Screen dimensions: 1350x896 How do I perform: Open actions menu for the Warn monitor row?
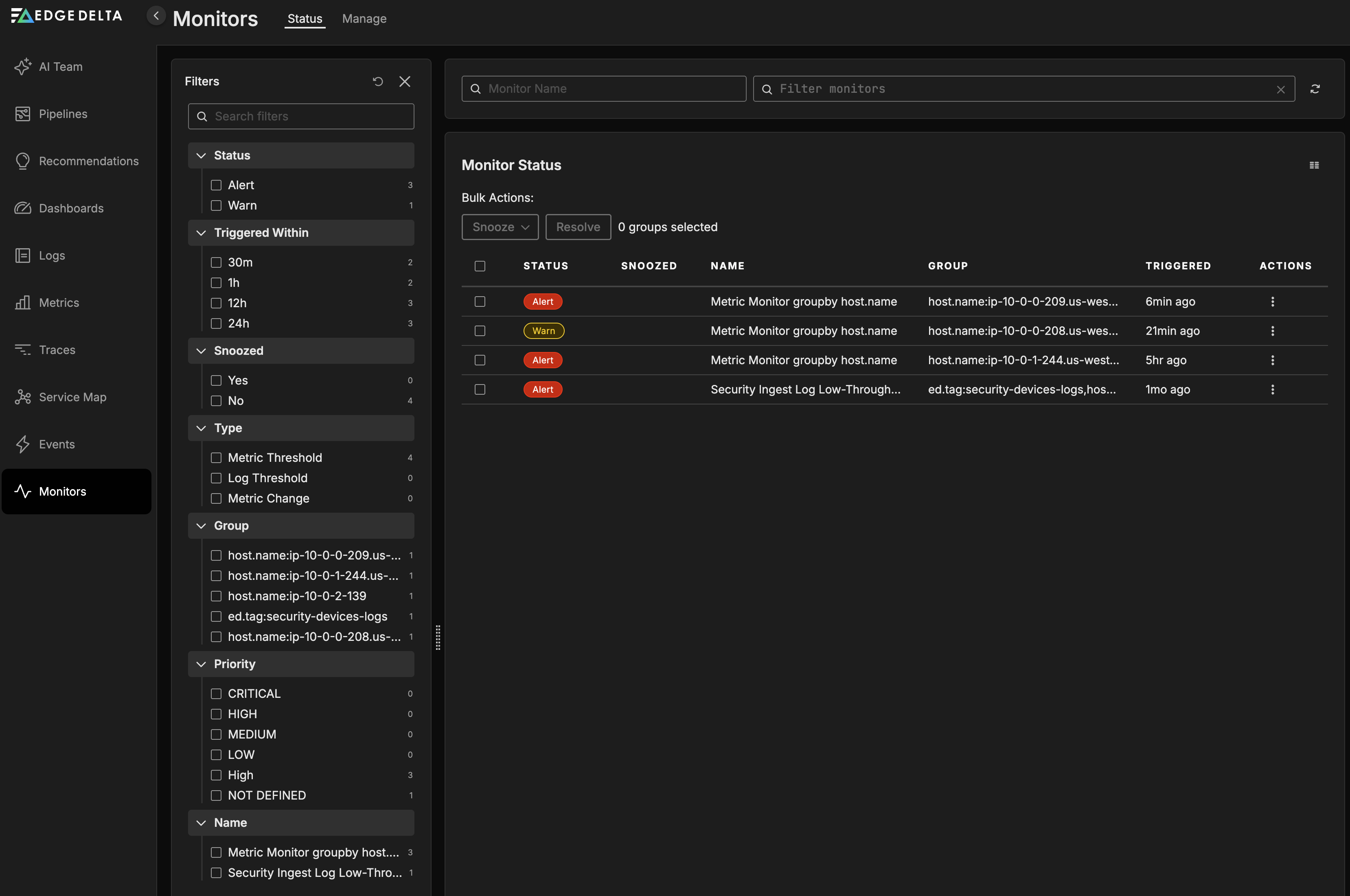click(x=1272, y=331)
